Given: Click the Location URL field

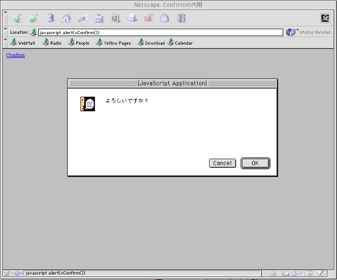Looking at the screenshot, I should [x=161, y=32].
